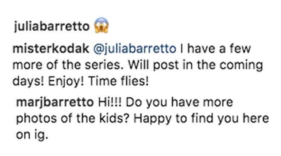This screenshot has width=281, height=156.
Task: Click the text 'Do you have more'
Action: (x=179, y=103)
